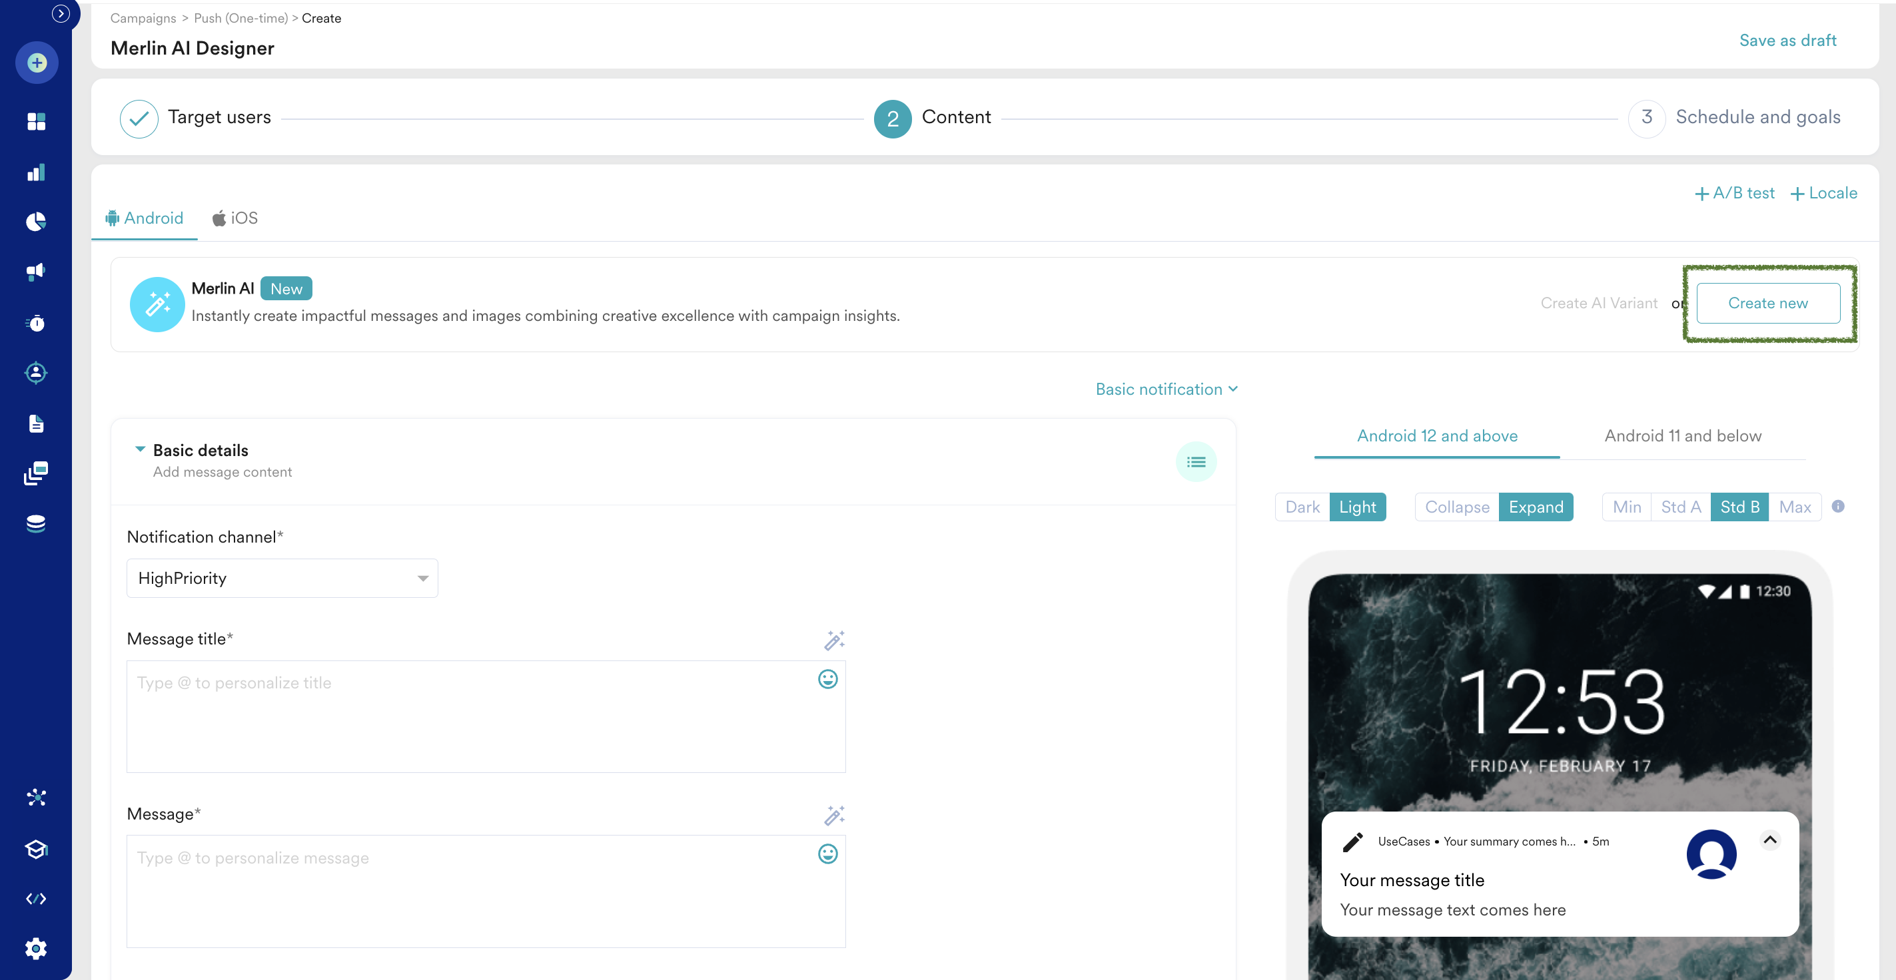Open the dashboard grid icon in sidebar
1896x980 pixels.
click(x=36, y=121)
